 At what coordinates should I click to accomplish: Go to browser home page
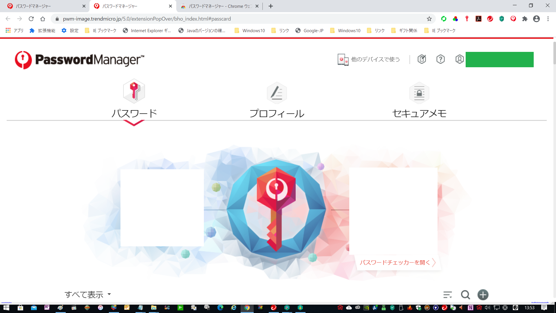43,19
